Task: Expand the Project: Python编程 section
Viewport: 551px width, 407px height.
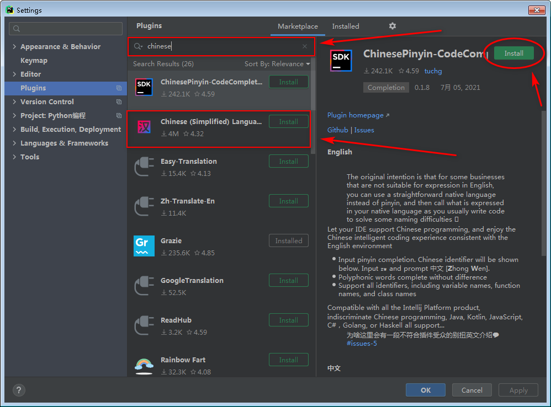Action: point(14,115)
